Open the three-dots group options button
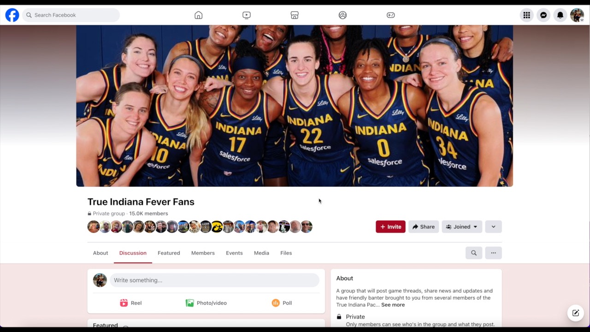The image size is (590, 332). pyautogui.click(x=493, y=253)
